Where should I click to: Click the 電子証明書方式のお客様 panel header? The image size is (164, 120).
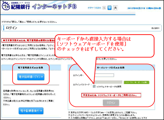point(30,68)
